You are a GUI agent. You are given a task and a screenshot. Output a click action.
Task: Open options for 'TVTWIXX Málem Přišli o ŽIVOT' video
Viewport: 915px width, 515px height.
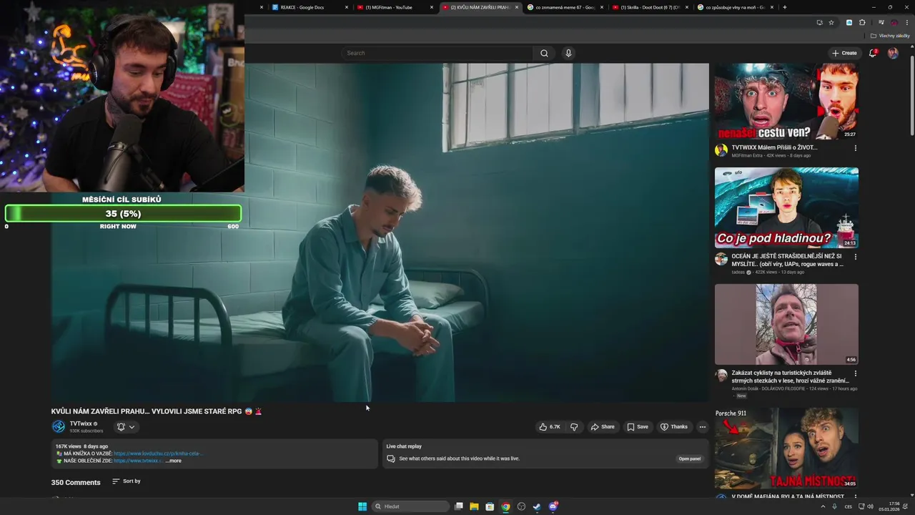coord(855,148)
